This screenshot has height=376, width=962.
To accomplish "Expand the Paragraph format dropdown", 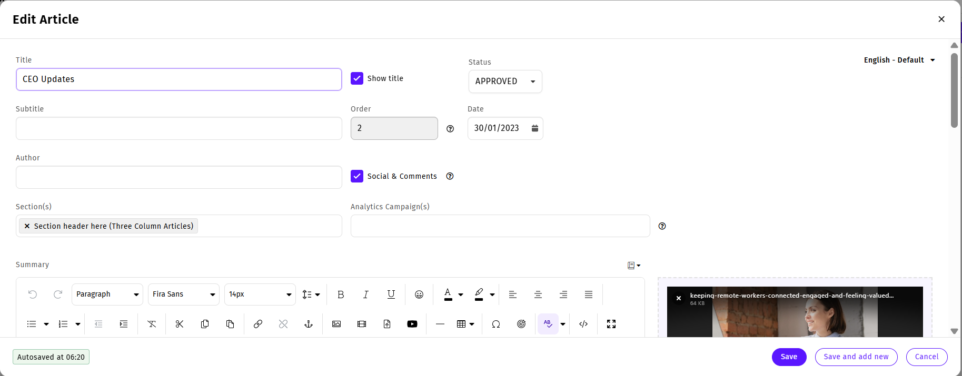I will pos(107,294).
